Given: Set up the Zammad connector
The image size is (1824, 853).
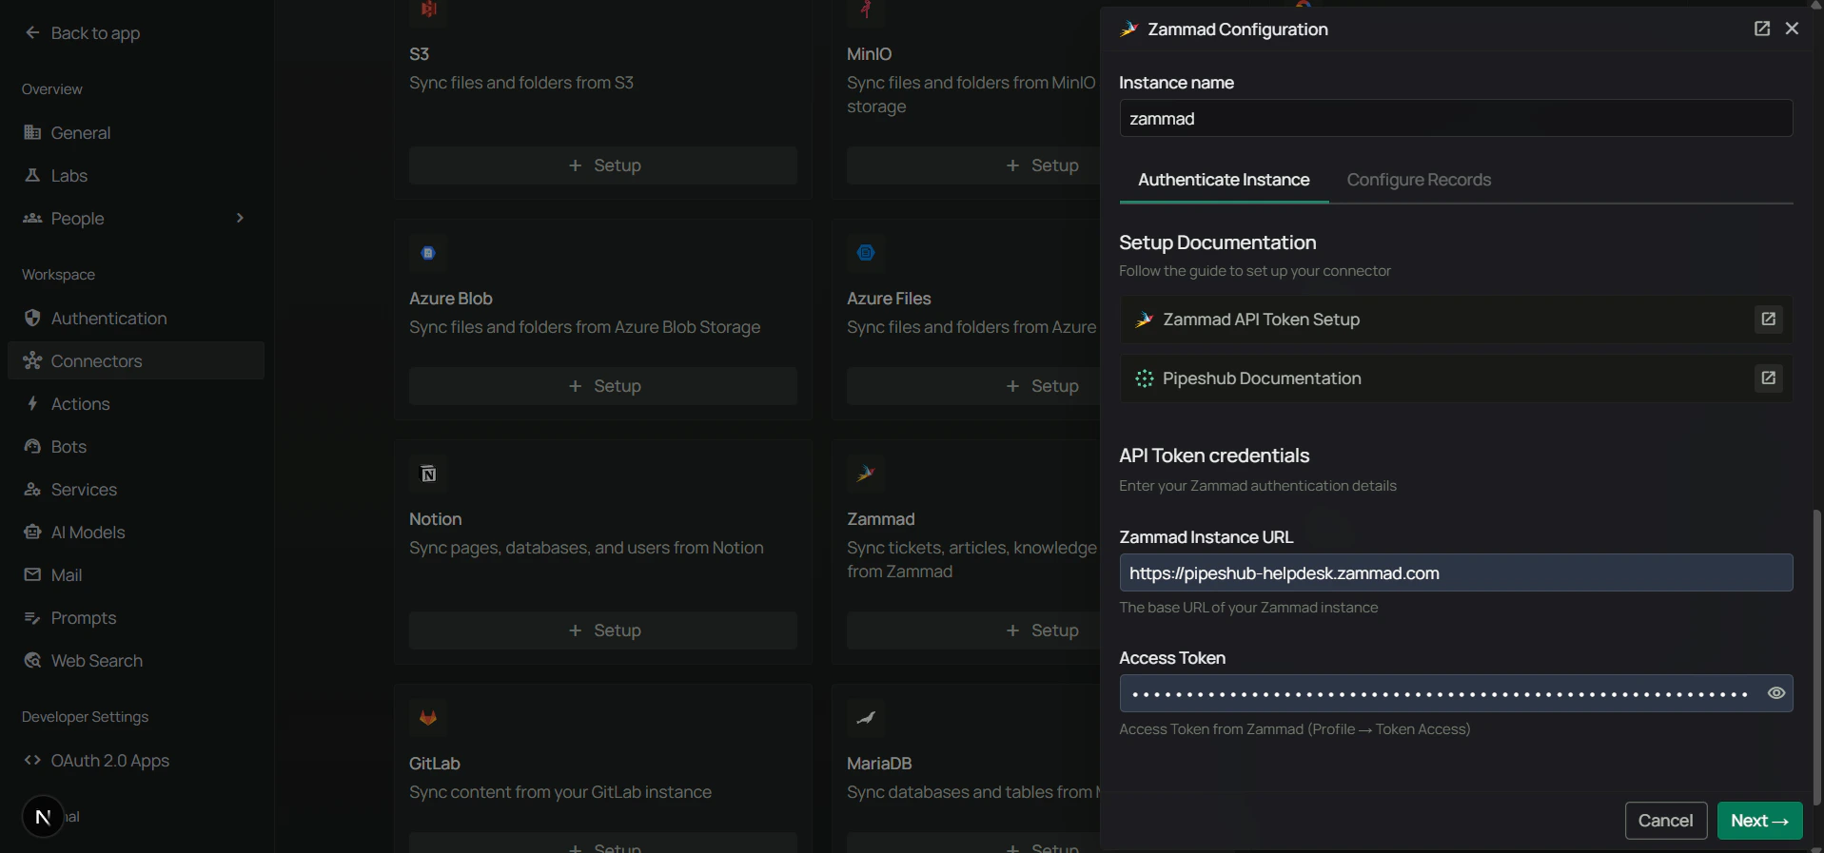Looking at the screenshot, I should (x=973, y=630).
